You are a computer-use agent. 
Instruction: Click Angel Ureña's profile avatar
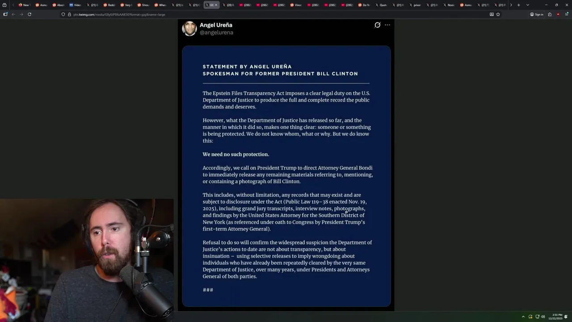[x=189, y=29]
